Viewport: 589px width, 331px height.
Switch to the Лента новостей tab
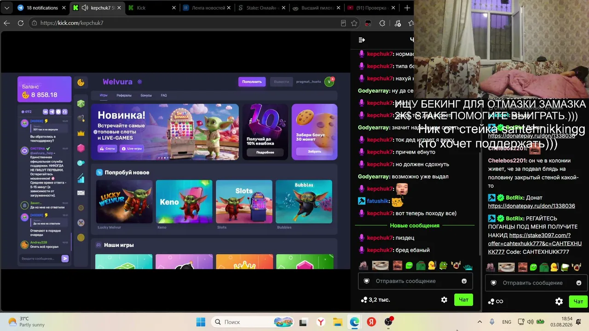click(208, 8)
